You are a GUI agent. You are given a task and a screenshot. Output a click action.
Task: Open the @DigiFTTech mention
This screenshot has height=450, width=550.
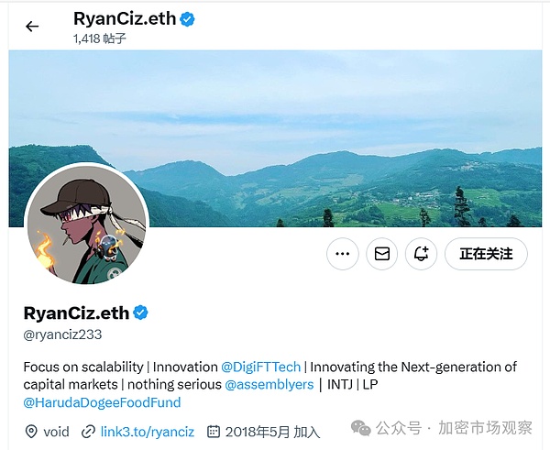coord(260,367)
